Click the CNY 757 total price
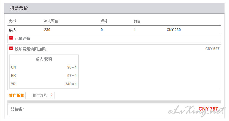 tap(208, 109)
